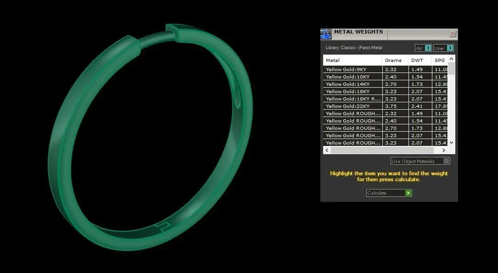Sort by the Grams column header
This screenshot has width=498, height=273.
(x=395, y=60)
